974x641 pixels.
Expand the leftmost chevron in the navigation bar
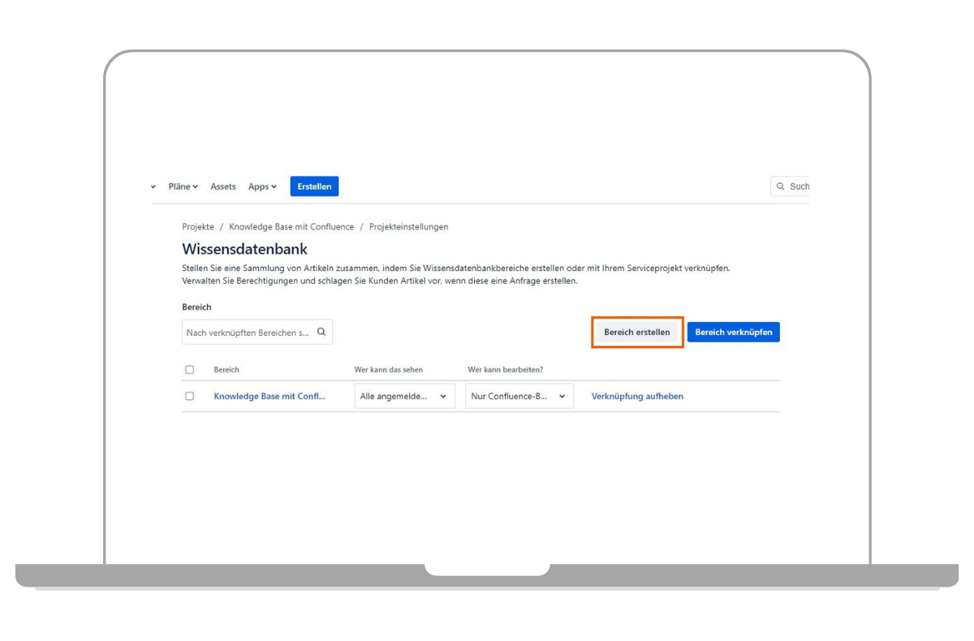(153, 187)
